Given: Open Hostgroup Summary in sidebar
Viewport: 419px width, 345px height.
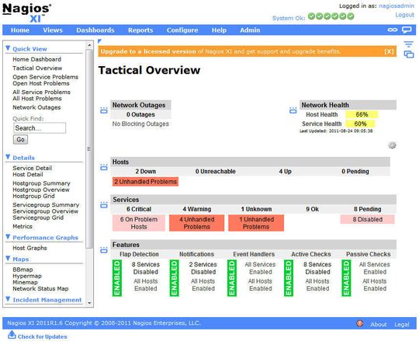Looking at the screenshot, I should [41, 183].
